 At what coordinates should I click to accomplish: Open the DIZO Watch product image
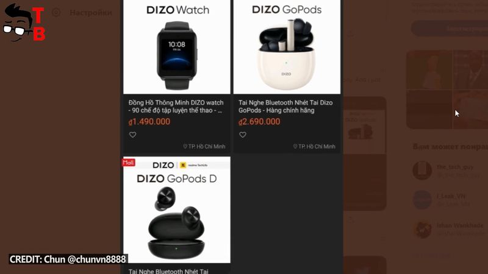[x=177, y=47]
